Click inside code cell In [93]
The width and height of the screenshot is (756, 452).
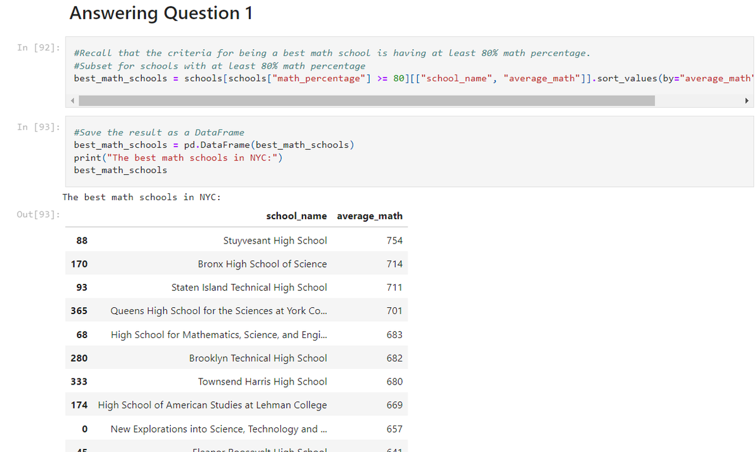[x=409, y=151]
